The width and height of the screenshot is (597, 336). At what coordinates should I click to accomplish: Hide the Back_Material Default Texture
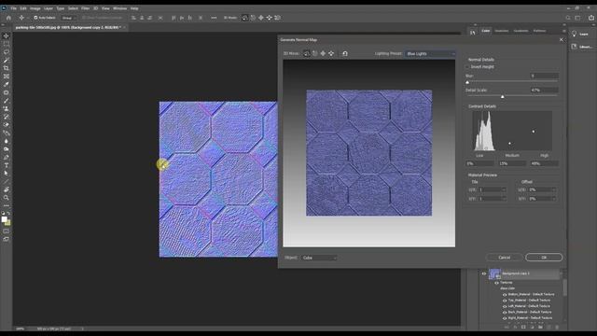coord(505,312)
